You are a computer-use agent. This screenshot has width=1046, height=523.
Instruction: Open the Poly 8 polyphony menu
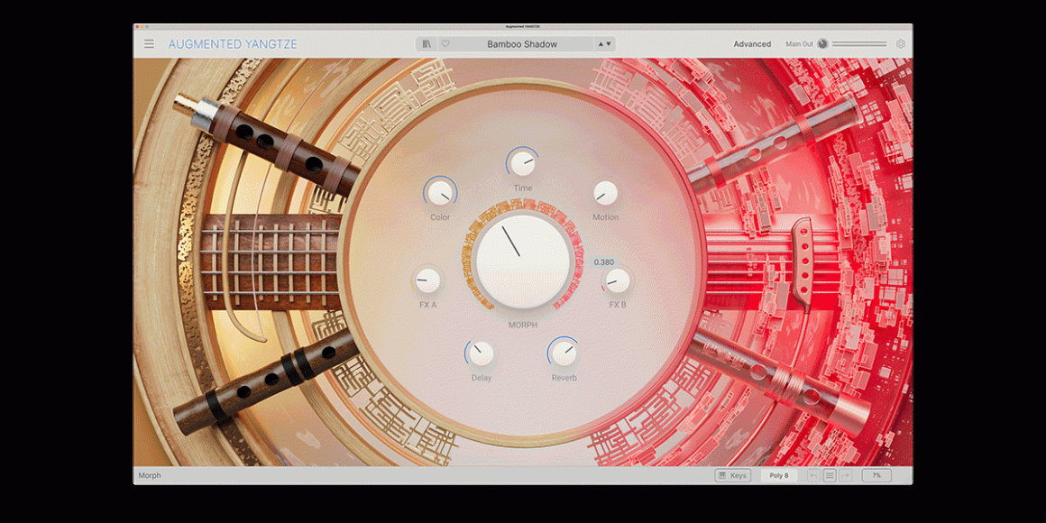(779, 475)
